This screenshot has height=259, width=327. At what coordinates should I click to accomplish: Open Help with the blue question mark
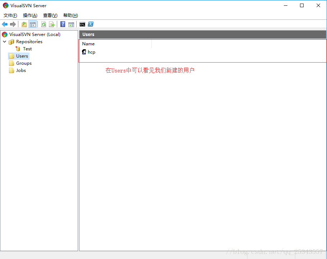point(63,24)
